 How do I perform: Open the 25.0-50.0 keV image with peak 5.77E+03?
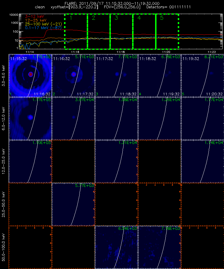(x=73, y=204)
